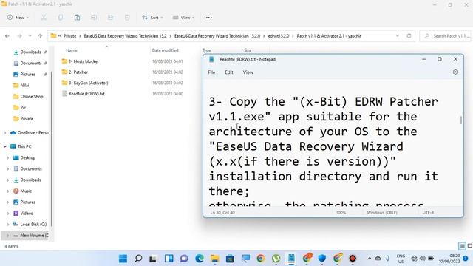The image size is (473, 266).
Task: Open File Explorer taskbar icon
Action: click(x=215, y=259)
